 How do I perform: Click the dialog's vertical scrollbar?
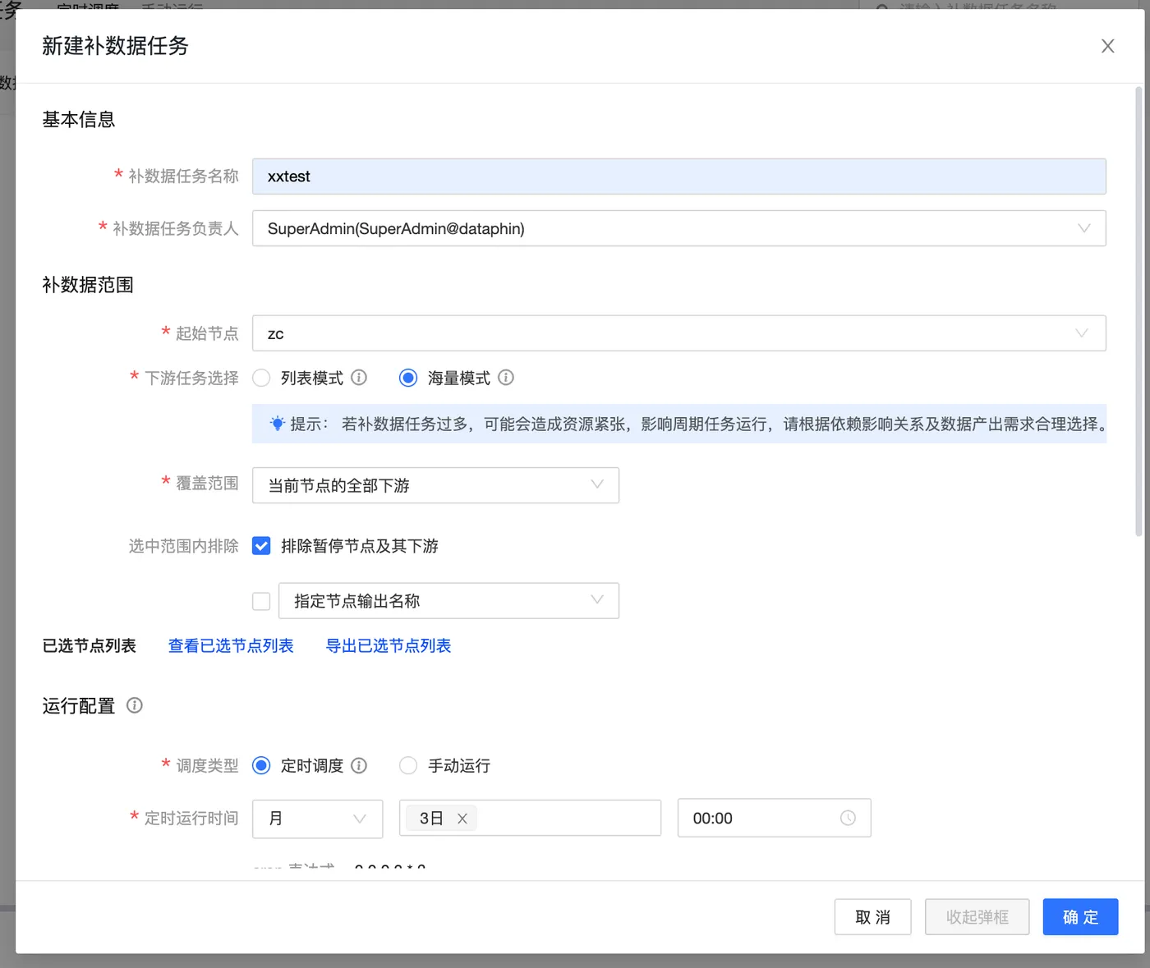click(x=1138, y=312)
